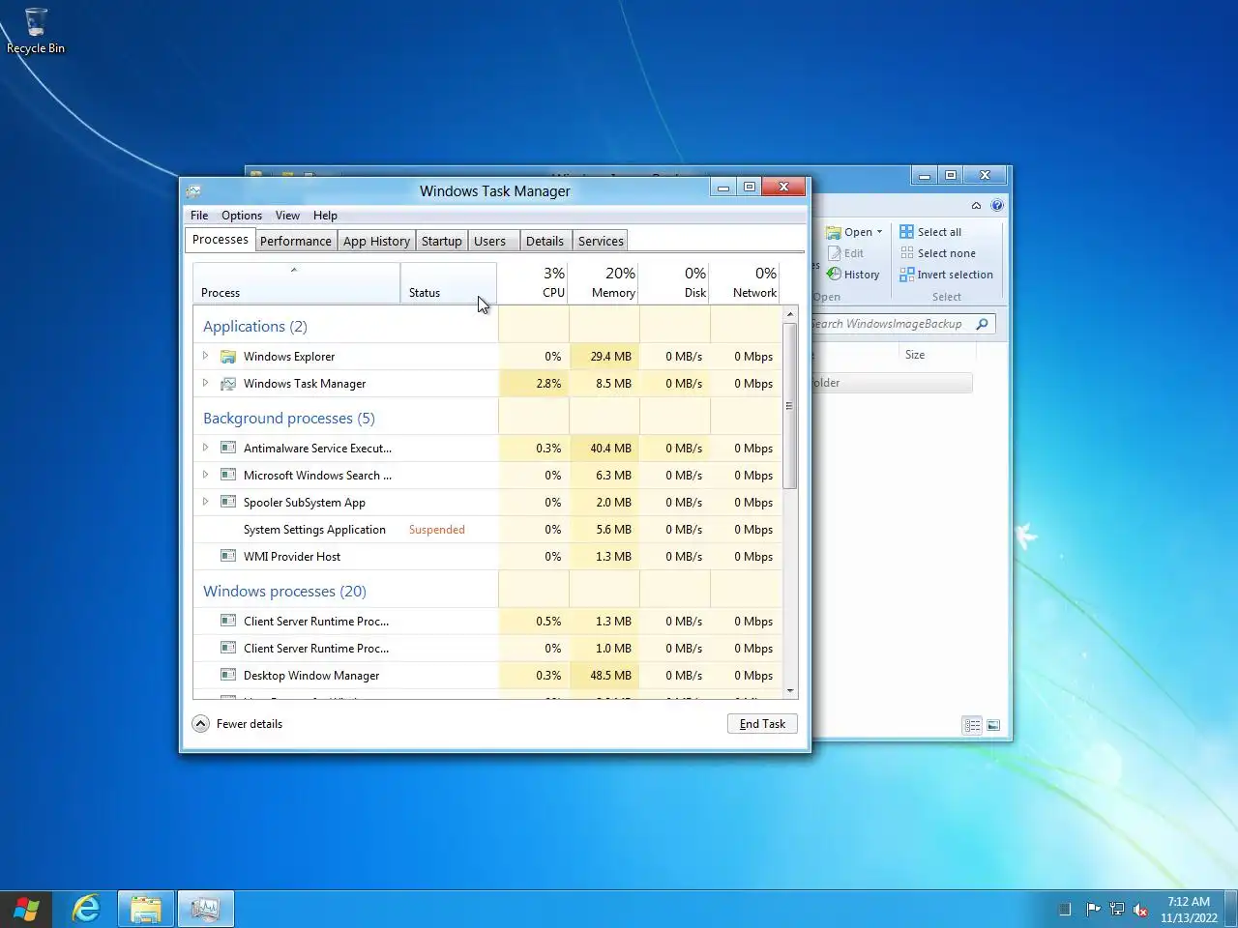
Task: Click the muted volume tray icon
Action: coord(1140,910)
